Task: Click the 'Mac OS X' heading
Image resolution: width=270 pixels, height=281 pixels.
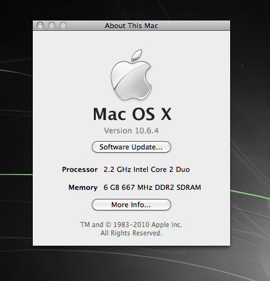Action: click(132, 114)
